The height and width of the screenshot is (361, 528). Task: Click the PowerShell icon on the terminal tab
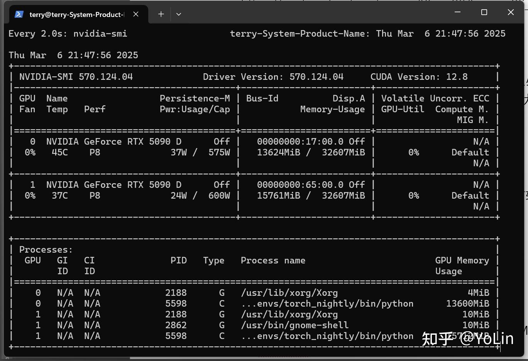point(19,14)
